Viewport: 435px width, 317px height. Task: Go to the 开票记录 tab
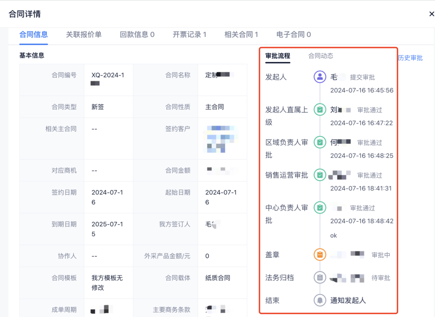(x=189, y=34)
